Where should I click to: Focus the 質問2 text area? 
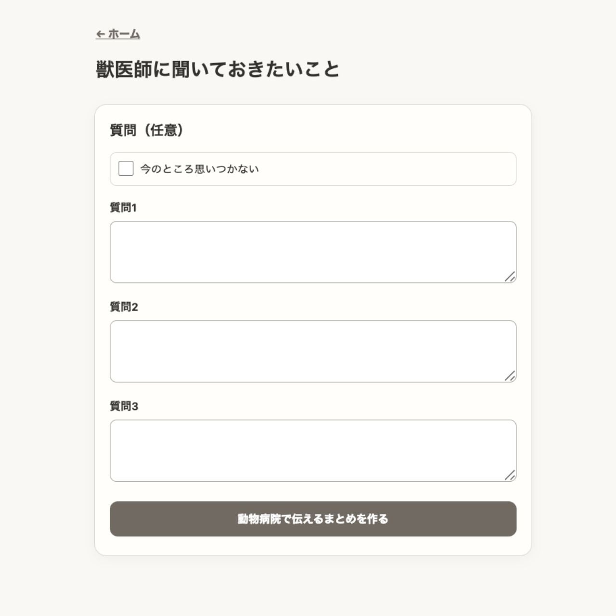tap(313, 351)
